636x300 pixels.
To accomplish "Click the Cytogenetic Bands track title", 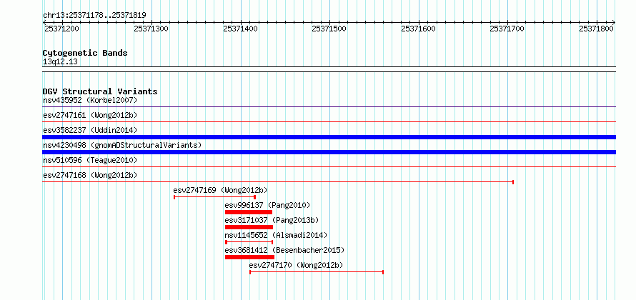I will pos(85,53).
